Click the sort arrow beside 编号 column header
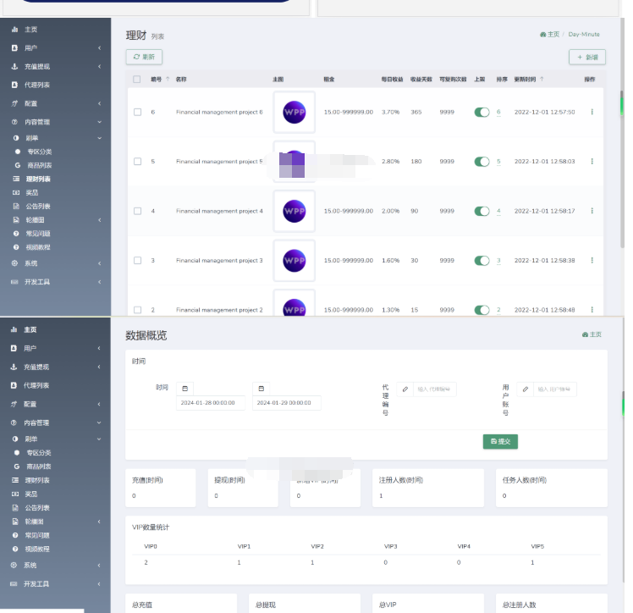 coord(167,79)
